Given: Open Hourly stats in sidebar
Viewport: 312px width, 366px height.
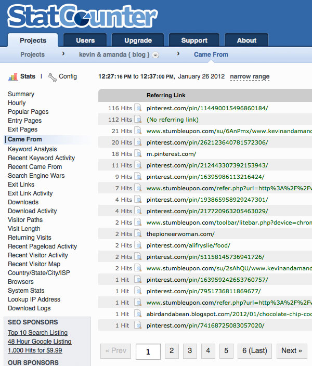Looking at the screenshot, I should (x=17, y=103).
